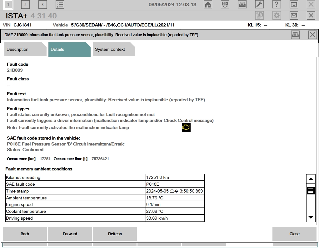The width and height of the screenshot is (319, 248).
Task: Click the Forward button
Action: pyautogui.click(x=70, y=234)
